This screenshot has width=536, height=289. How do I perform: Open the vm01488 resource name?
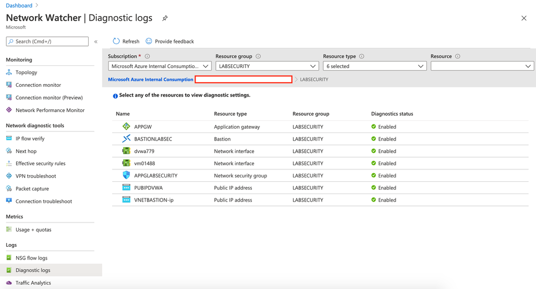point(144,164)
